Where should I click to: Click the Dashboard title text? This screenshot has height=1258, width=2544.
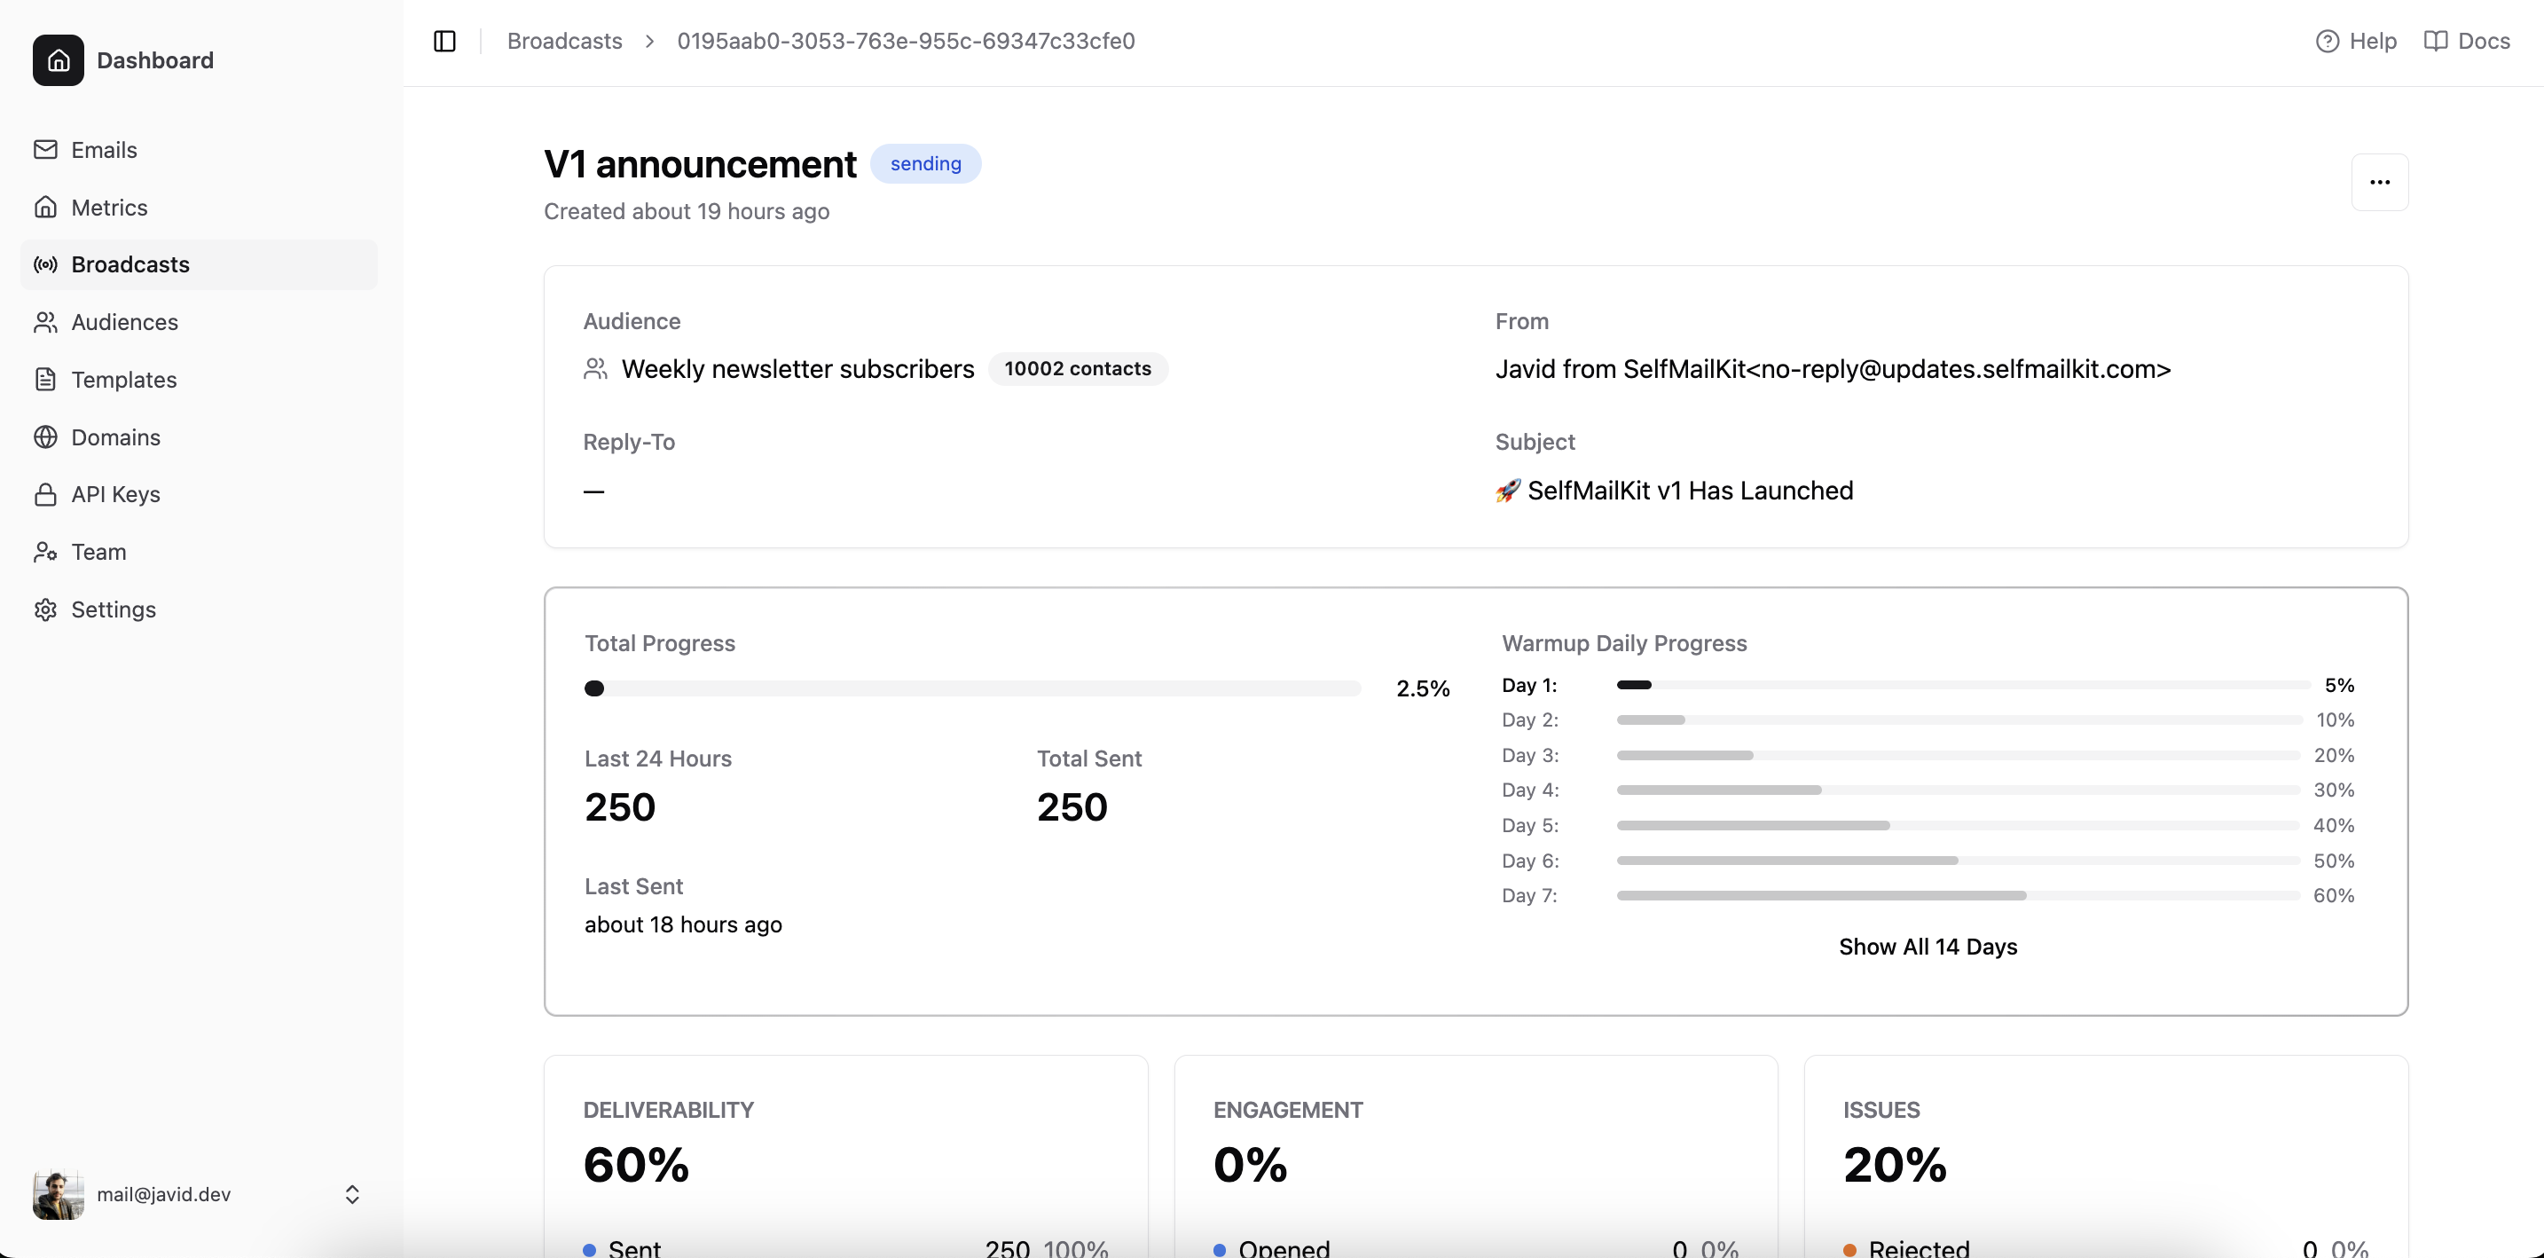click(155, 60)
